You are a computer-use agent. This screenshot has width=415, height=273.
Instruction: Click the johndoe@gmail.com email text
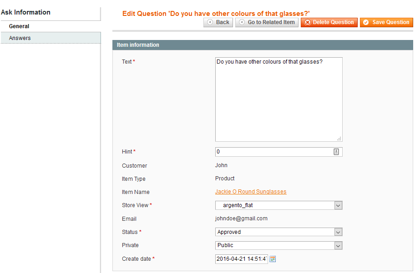[241, 218]
